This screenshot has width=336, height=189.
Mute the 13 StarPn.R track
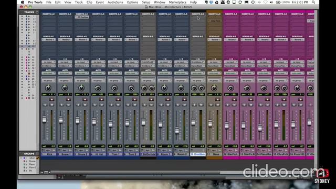251,105
